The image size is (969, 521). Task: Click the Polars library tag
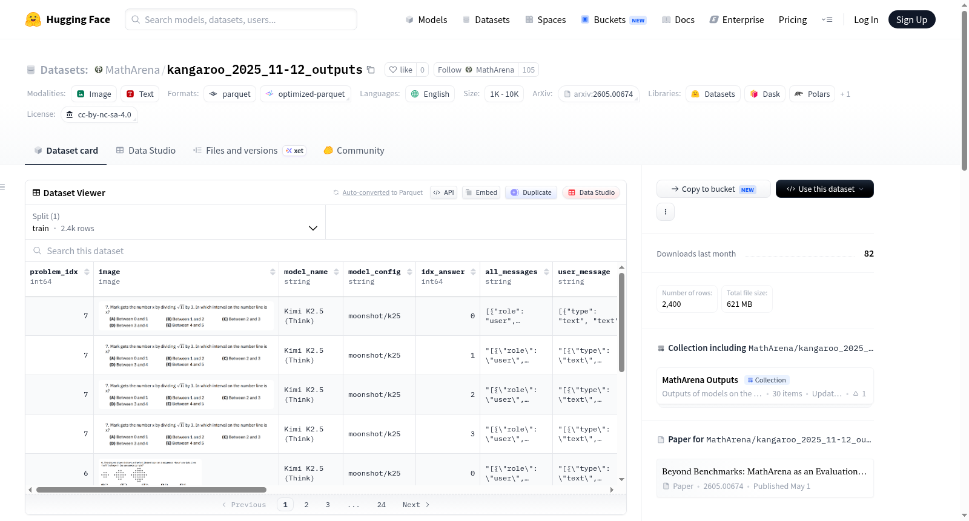click(x=812, y=94)
